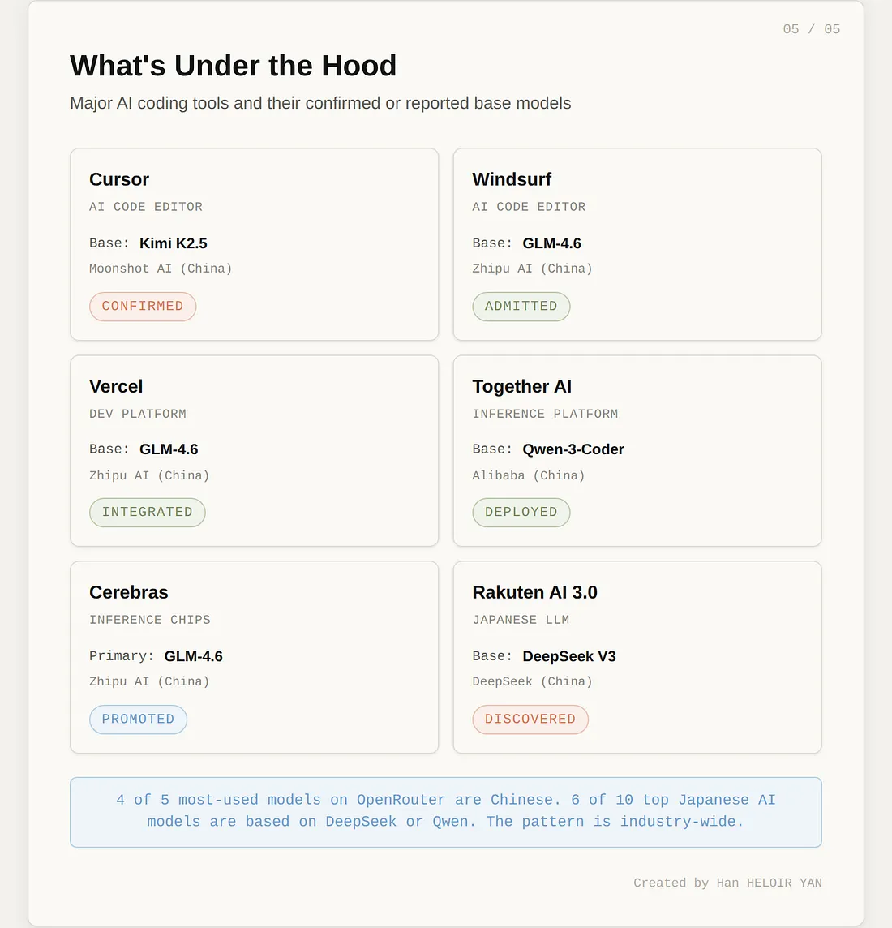This screenshot has width=892, height=928.
Task: Click the Qwen-3-Coder model name
Action: point(573,449)
